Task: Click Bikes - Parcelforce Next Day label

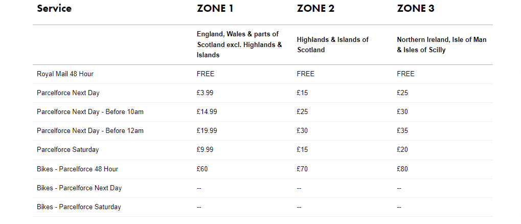Action: (x=79, y=188)
